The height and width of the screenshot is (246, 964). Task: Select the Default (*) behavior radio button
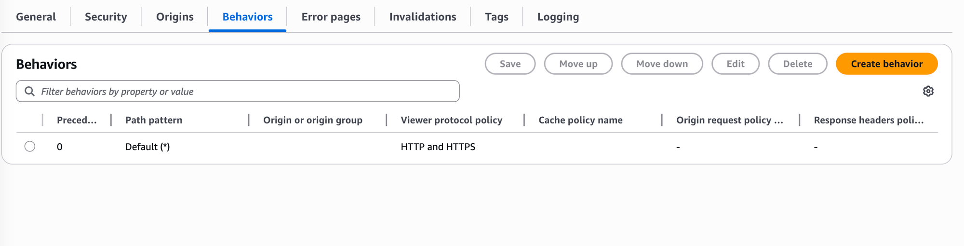pos(30,146)
